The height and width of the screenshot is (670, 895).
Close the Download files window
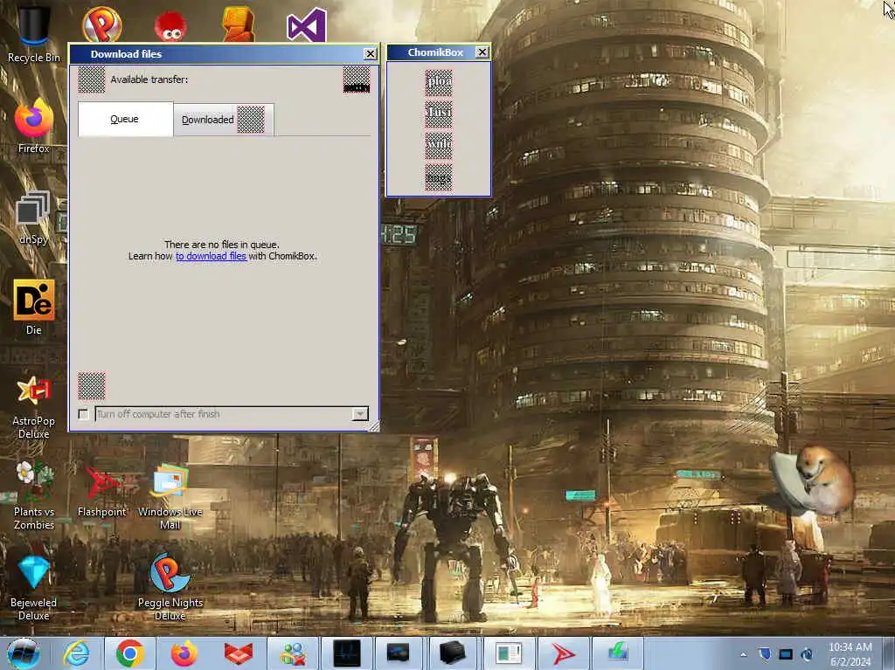[x=370, y=53]
